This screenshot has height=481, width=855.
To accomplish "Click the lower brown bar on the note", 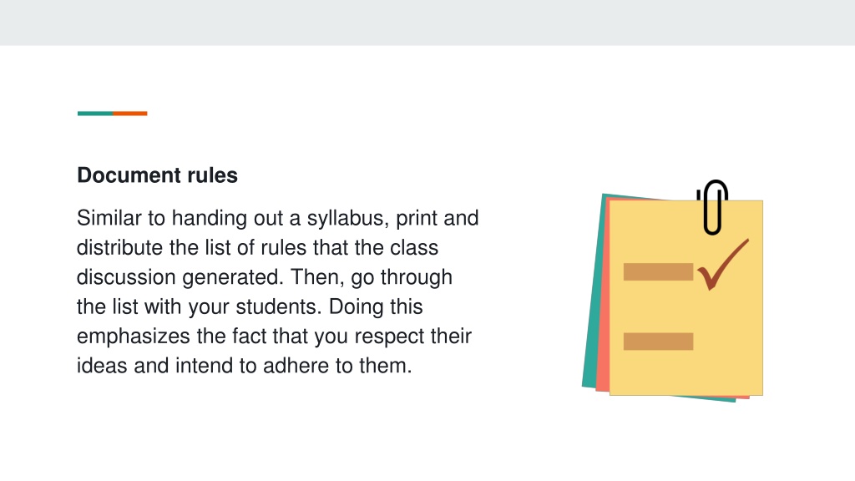I will [658, 342].
